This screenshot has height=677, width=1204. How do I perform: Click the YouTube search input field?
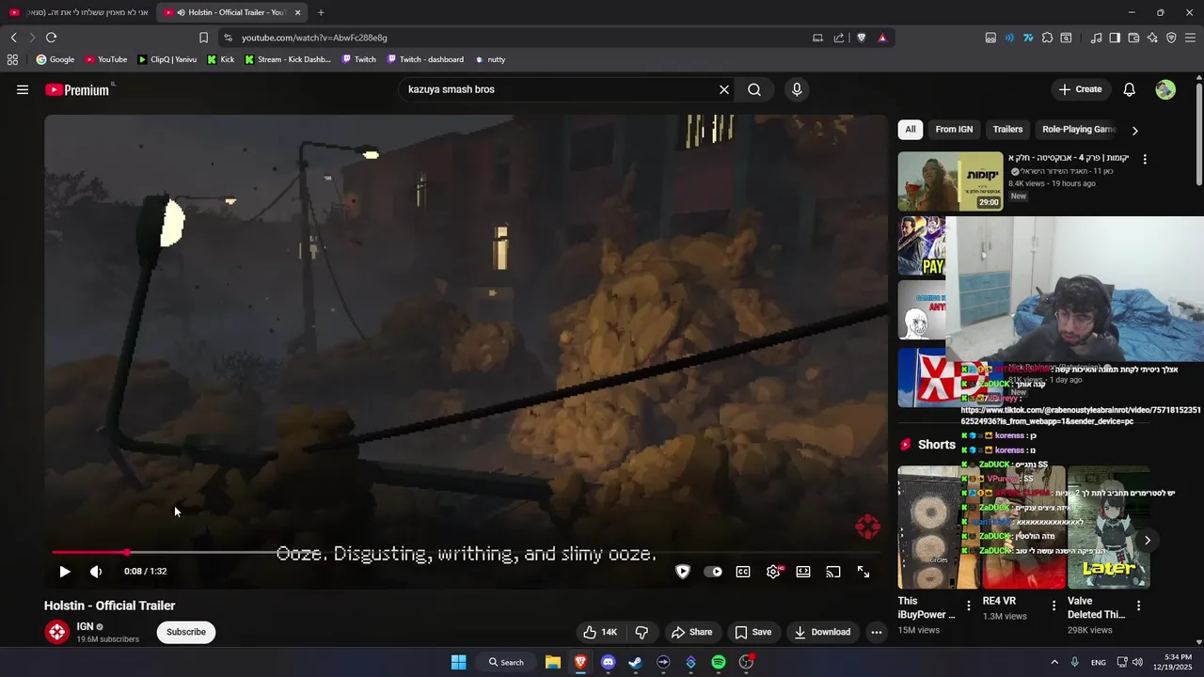point(560,89)
